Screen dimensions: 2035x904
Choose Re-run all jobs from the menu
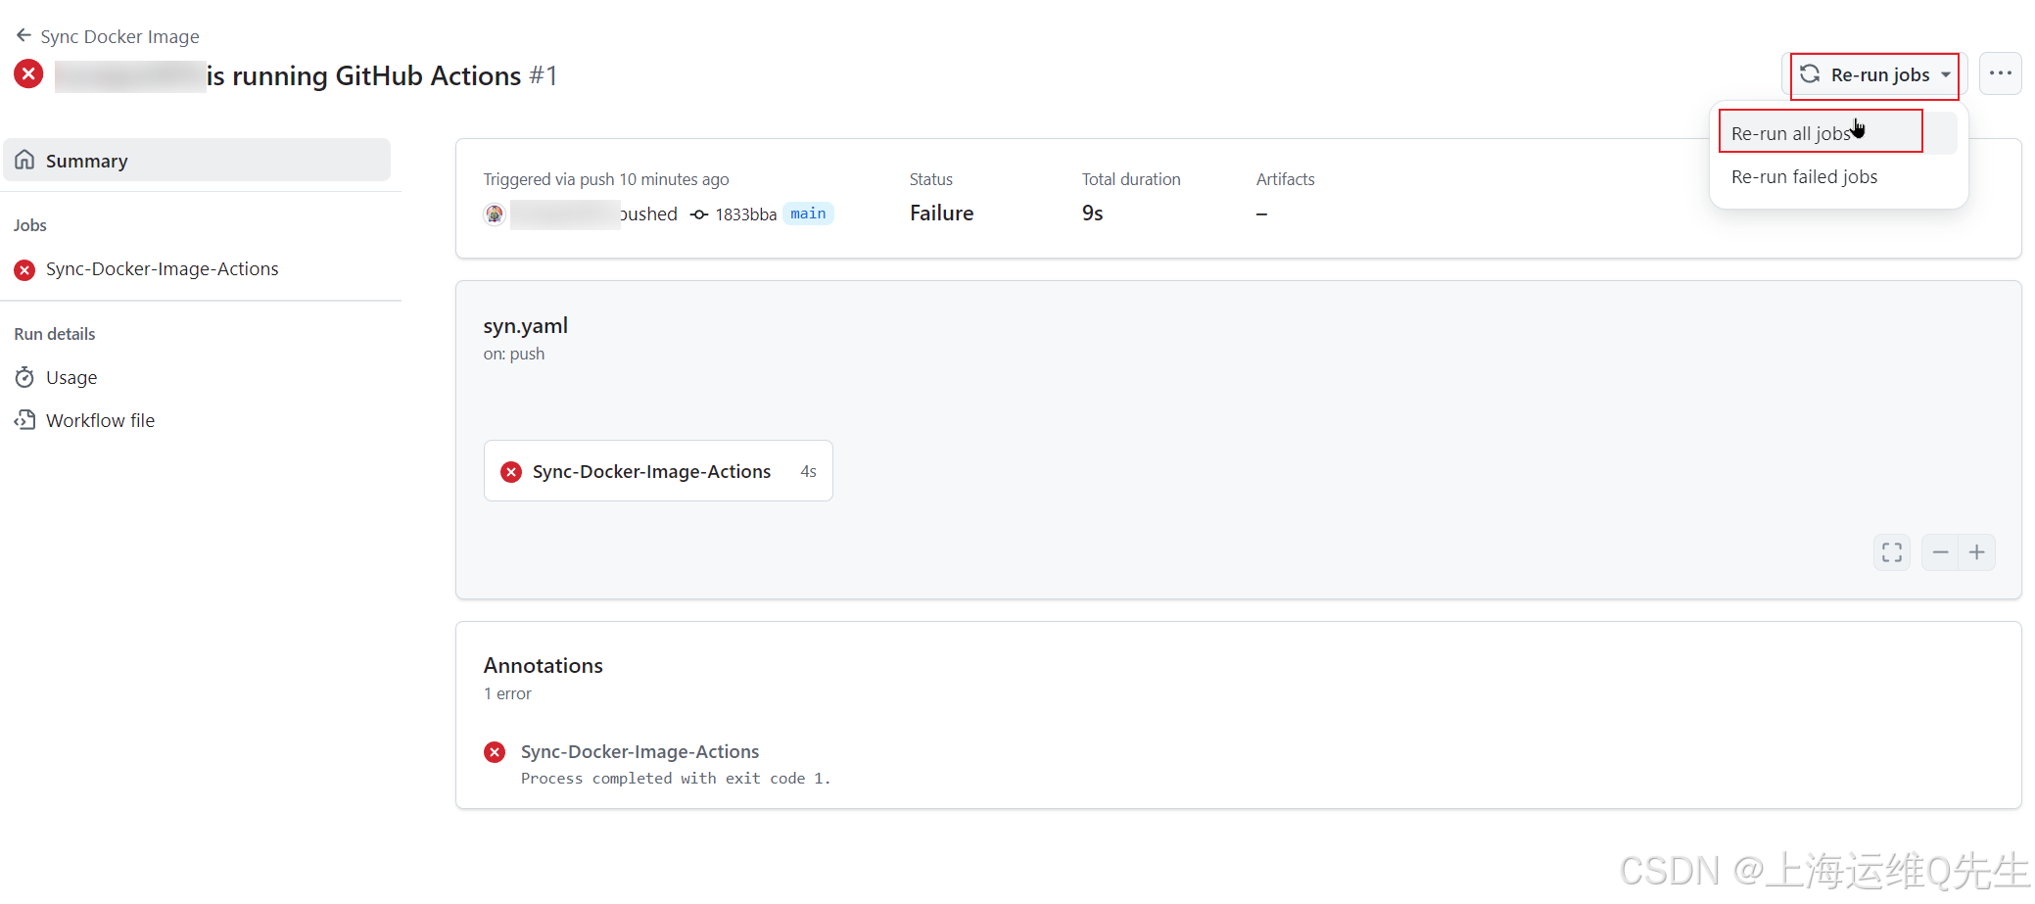tap(1838, 133)
